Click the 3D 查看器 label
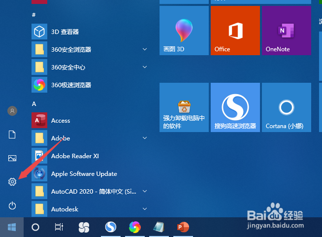This screenshot has height=237, width=322. [x=65, y=32]
